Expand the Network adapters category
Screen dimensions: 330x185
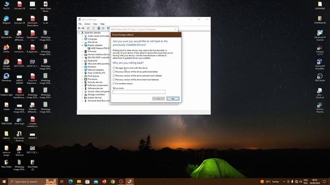82,70
